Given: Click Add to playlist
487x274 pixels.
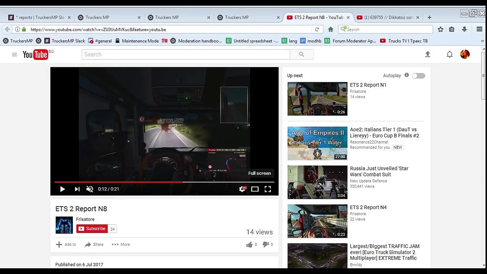Looking at the screenshot, I should (x=66, y=245).
